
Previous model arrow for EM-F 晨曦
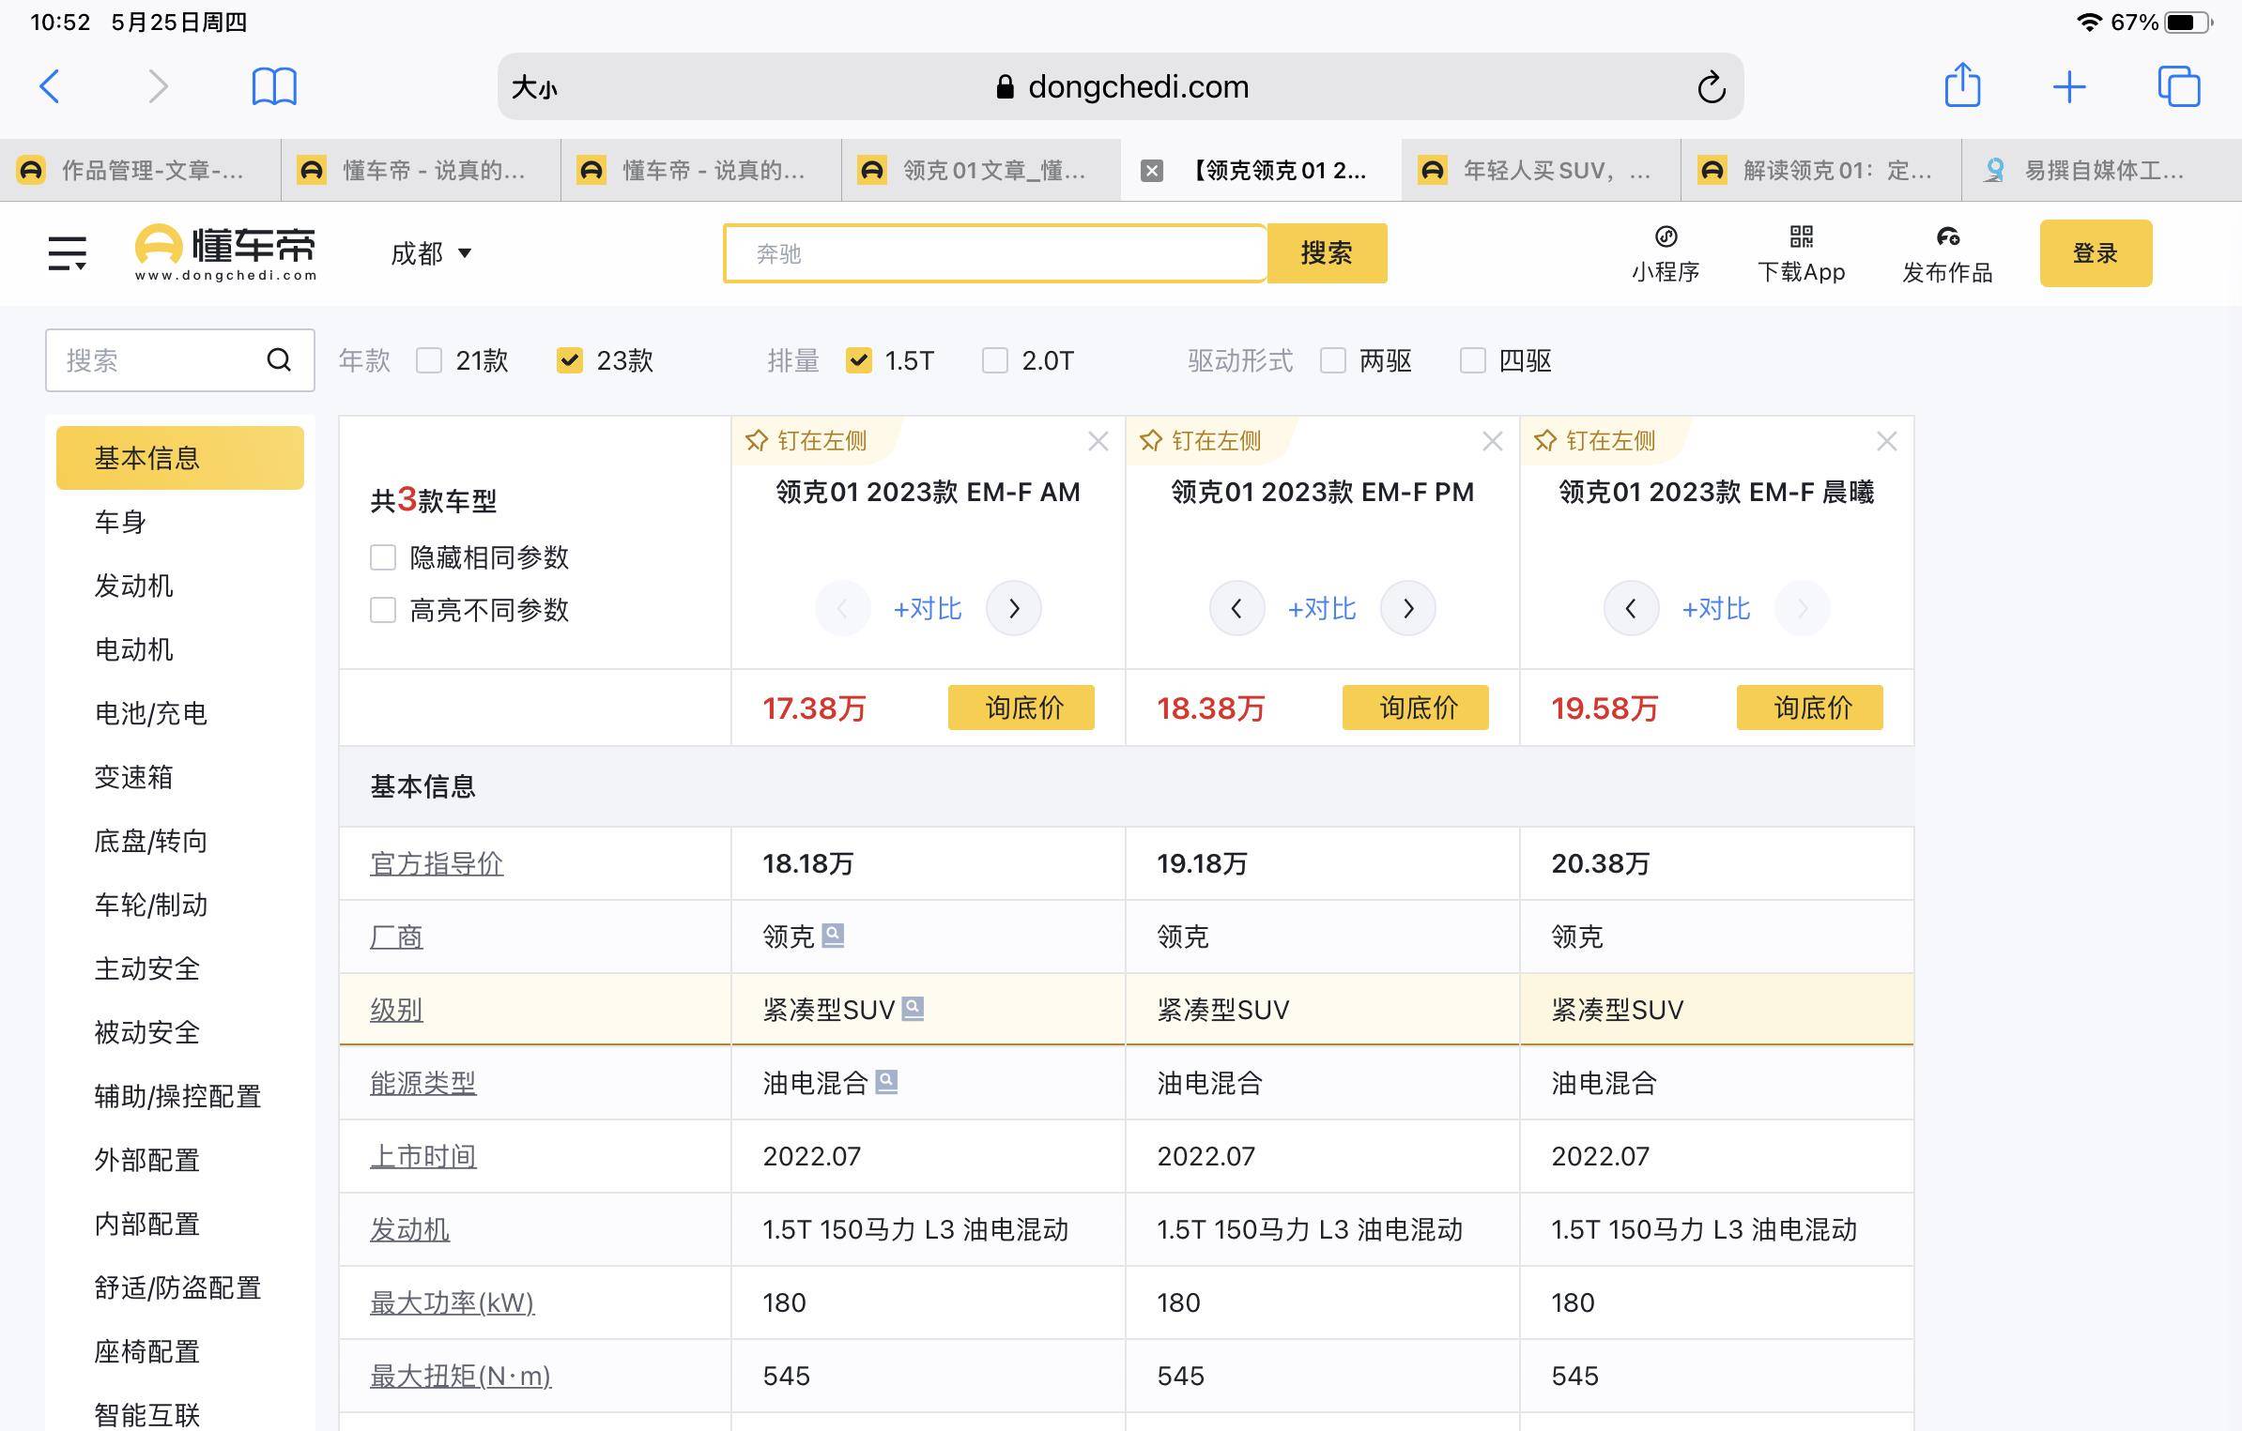pos(1631,609)
